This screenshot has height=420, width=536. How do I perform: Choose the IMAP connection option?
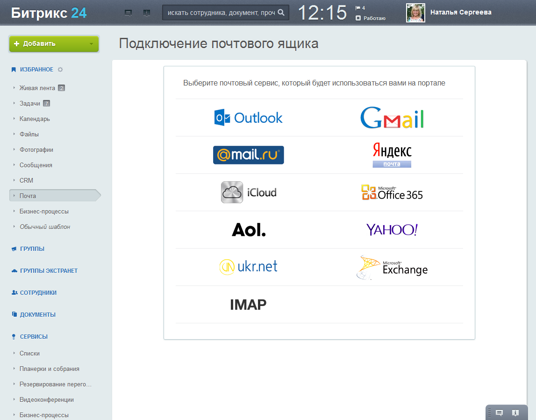coord(248,305)
